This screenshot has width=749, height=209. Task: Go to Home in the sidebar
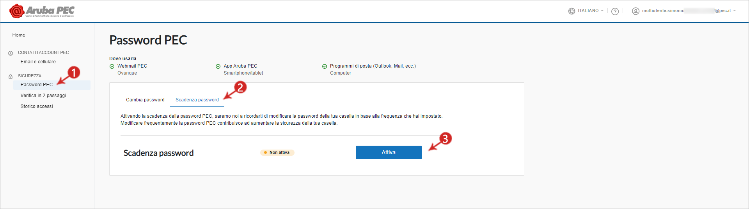pos(19,35)
